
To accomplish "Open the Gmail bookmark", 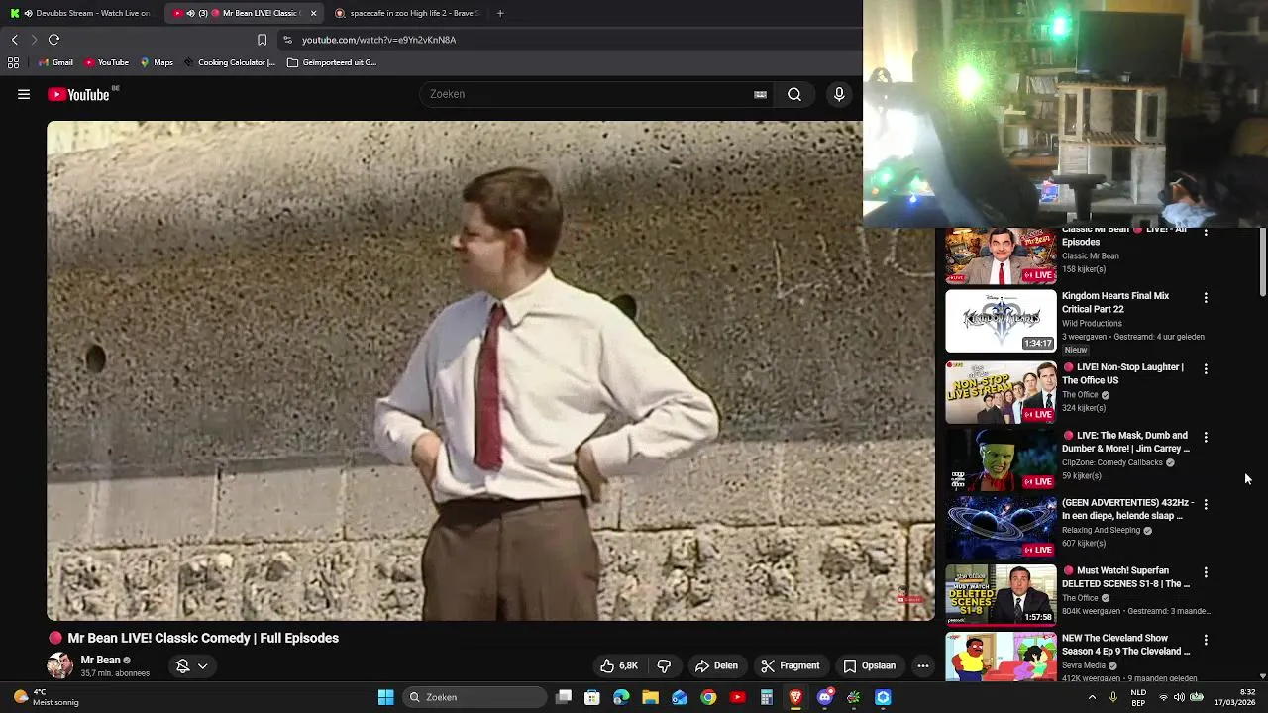I will click(55, 62).
